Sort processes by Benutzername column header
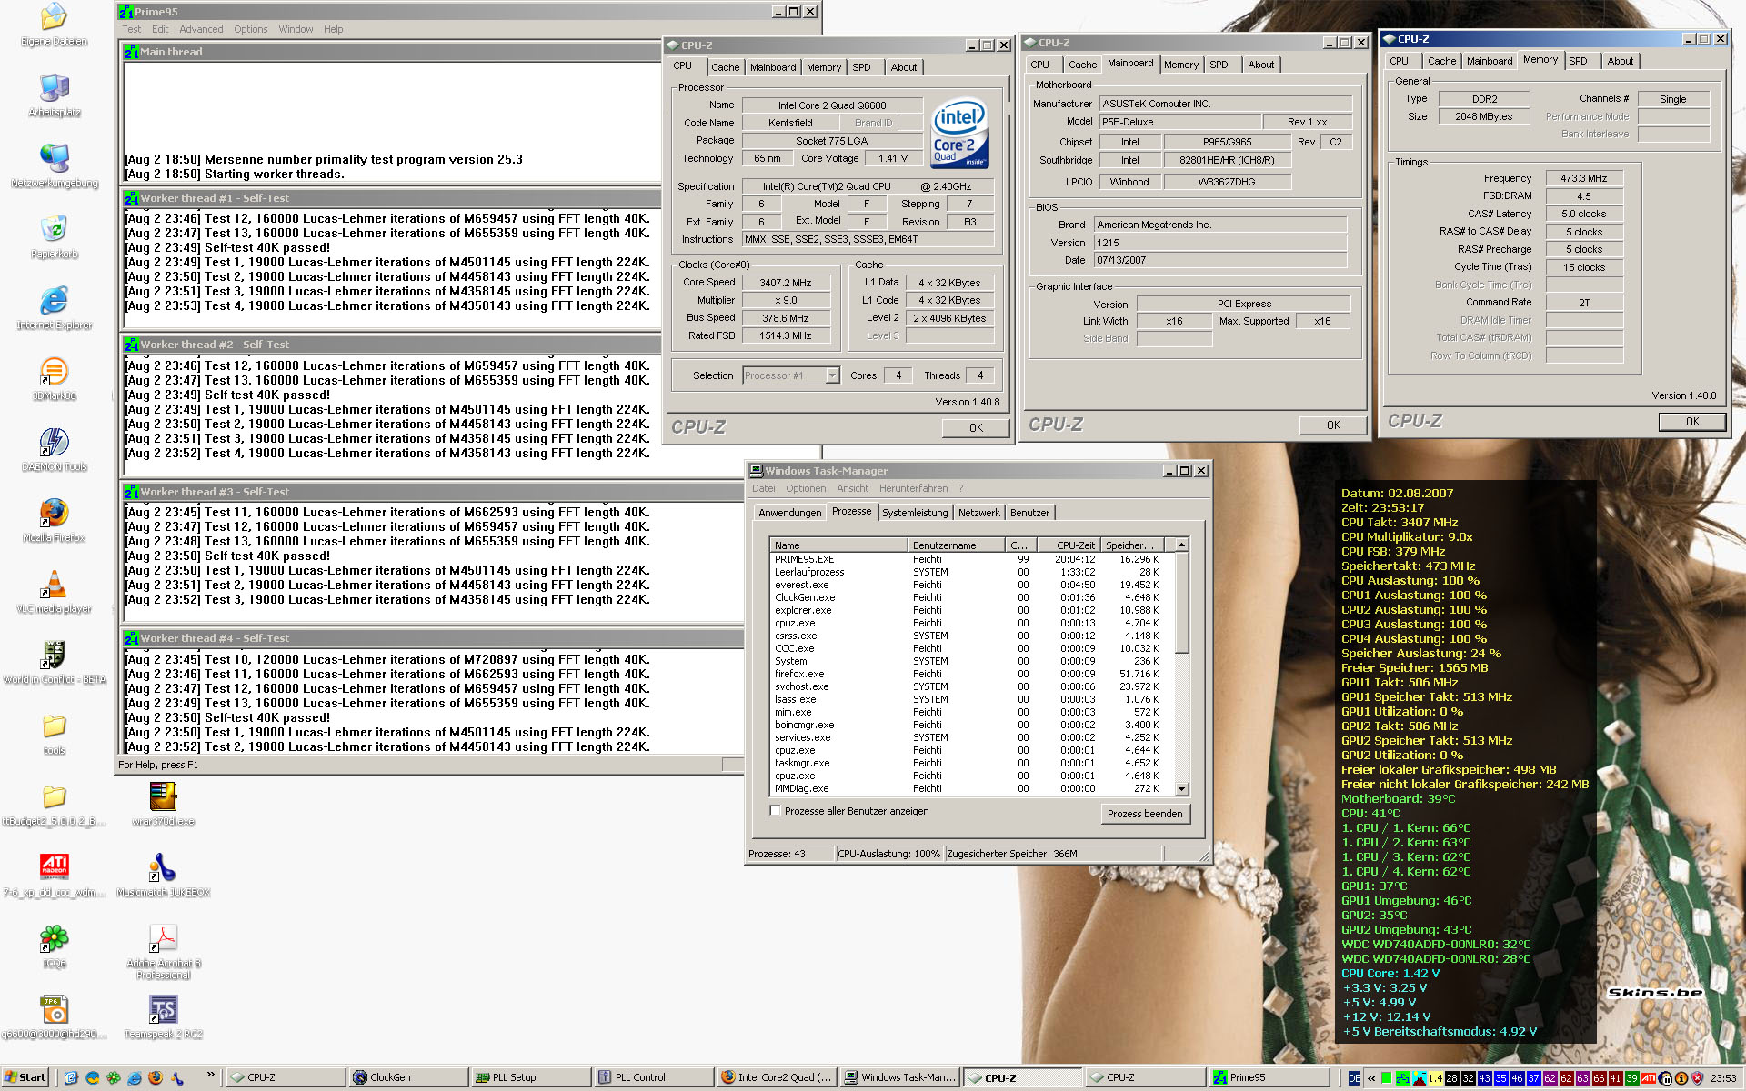 pyautogui.click(x=956, y=545)
